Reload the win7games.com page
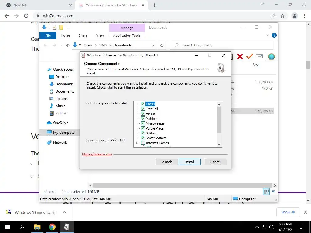Screen dimensions: 311x233 click(x=26, y=16)
